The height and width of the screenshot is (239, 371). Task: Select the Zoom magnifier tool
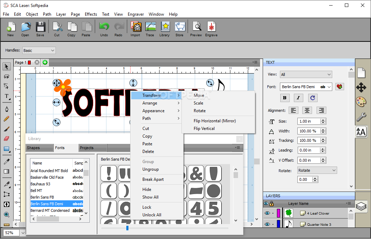coord(7,215)
